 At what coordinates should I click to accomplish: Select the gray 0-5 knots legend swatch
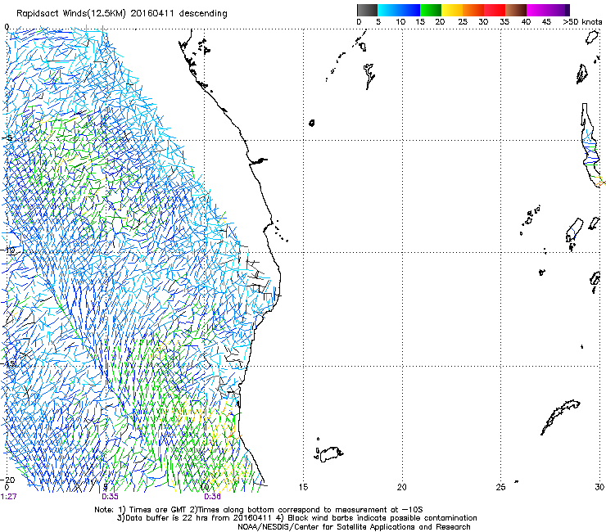pos(367,10)
